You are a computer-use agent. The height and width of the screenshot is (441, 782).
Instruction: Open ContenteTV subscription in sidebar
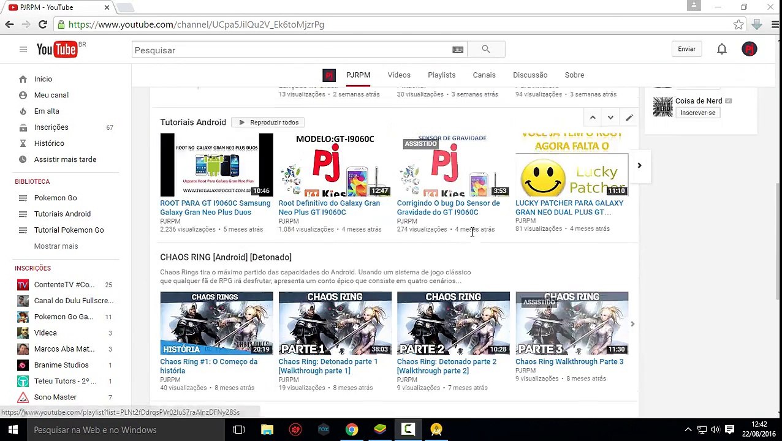tap(66, 285)
